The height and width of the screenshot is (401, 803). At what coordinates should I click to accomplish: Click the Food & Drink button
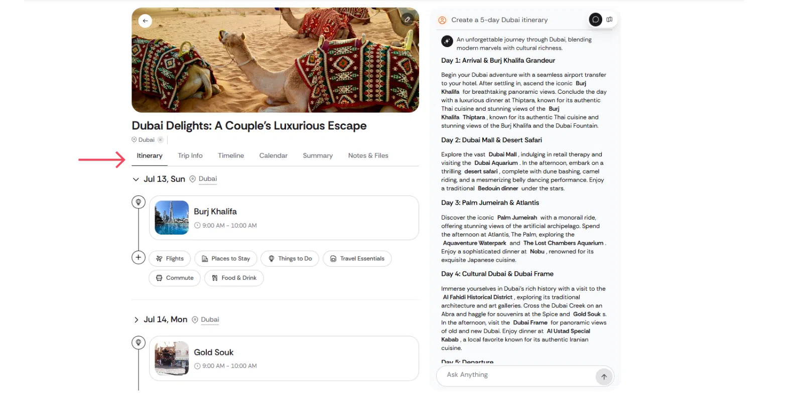tap(234, 278)
